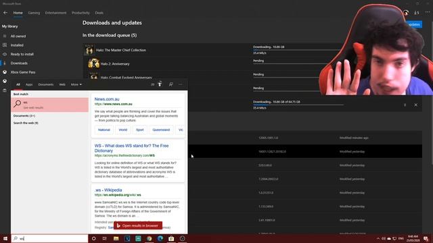Image resolution: width=433 pixels, height=243 pixels.
Task: Click the Xbox Game Pass logo icon
Action: [5, 72]
